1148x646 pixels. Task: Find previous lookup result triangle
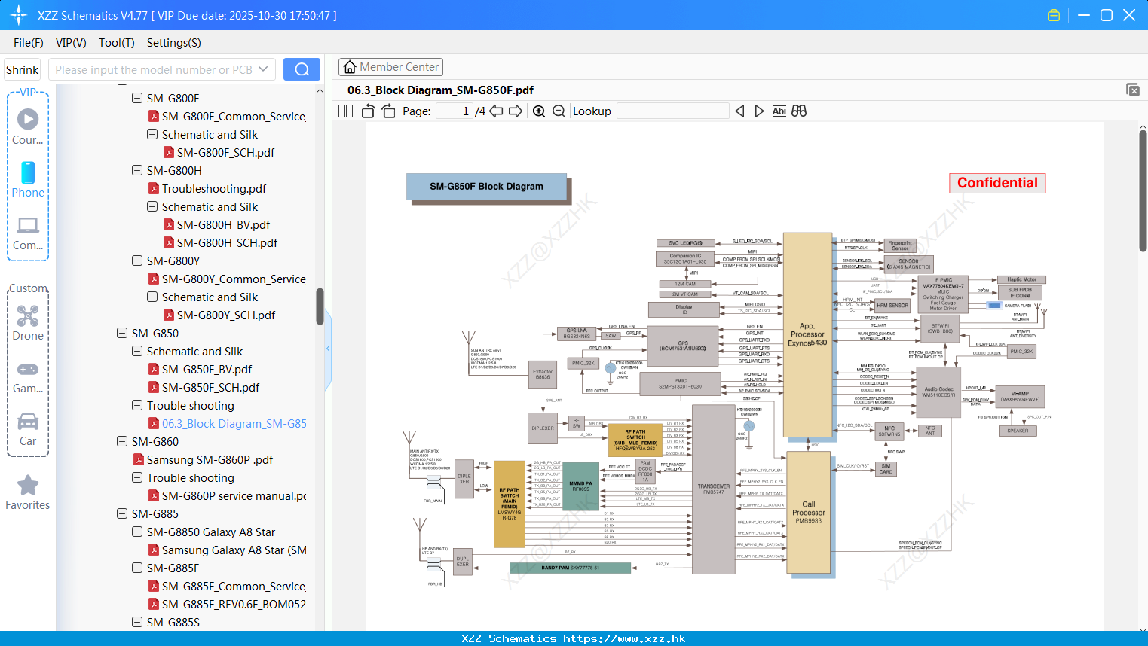click(x=739, y=111)
